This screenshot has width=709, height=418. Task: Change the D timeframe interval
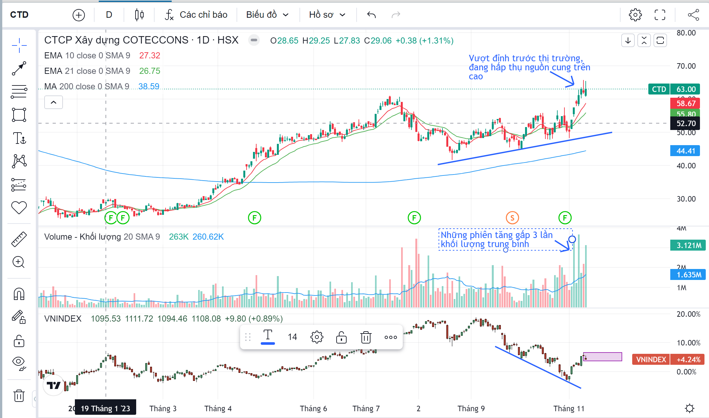point(109,15)
